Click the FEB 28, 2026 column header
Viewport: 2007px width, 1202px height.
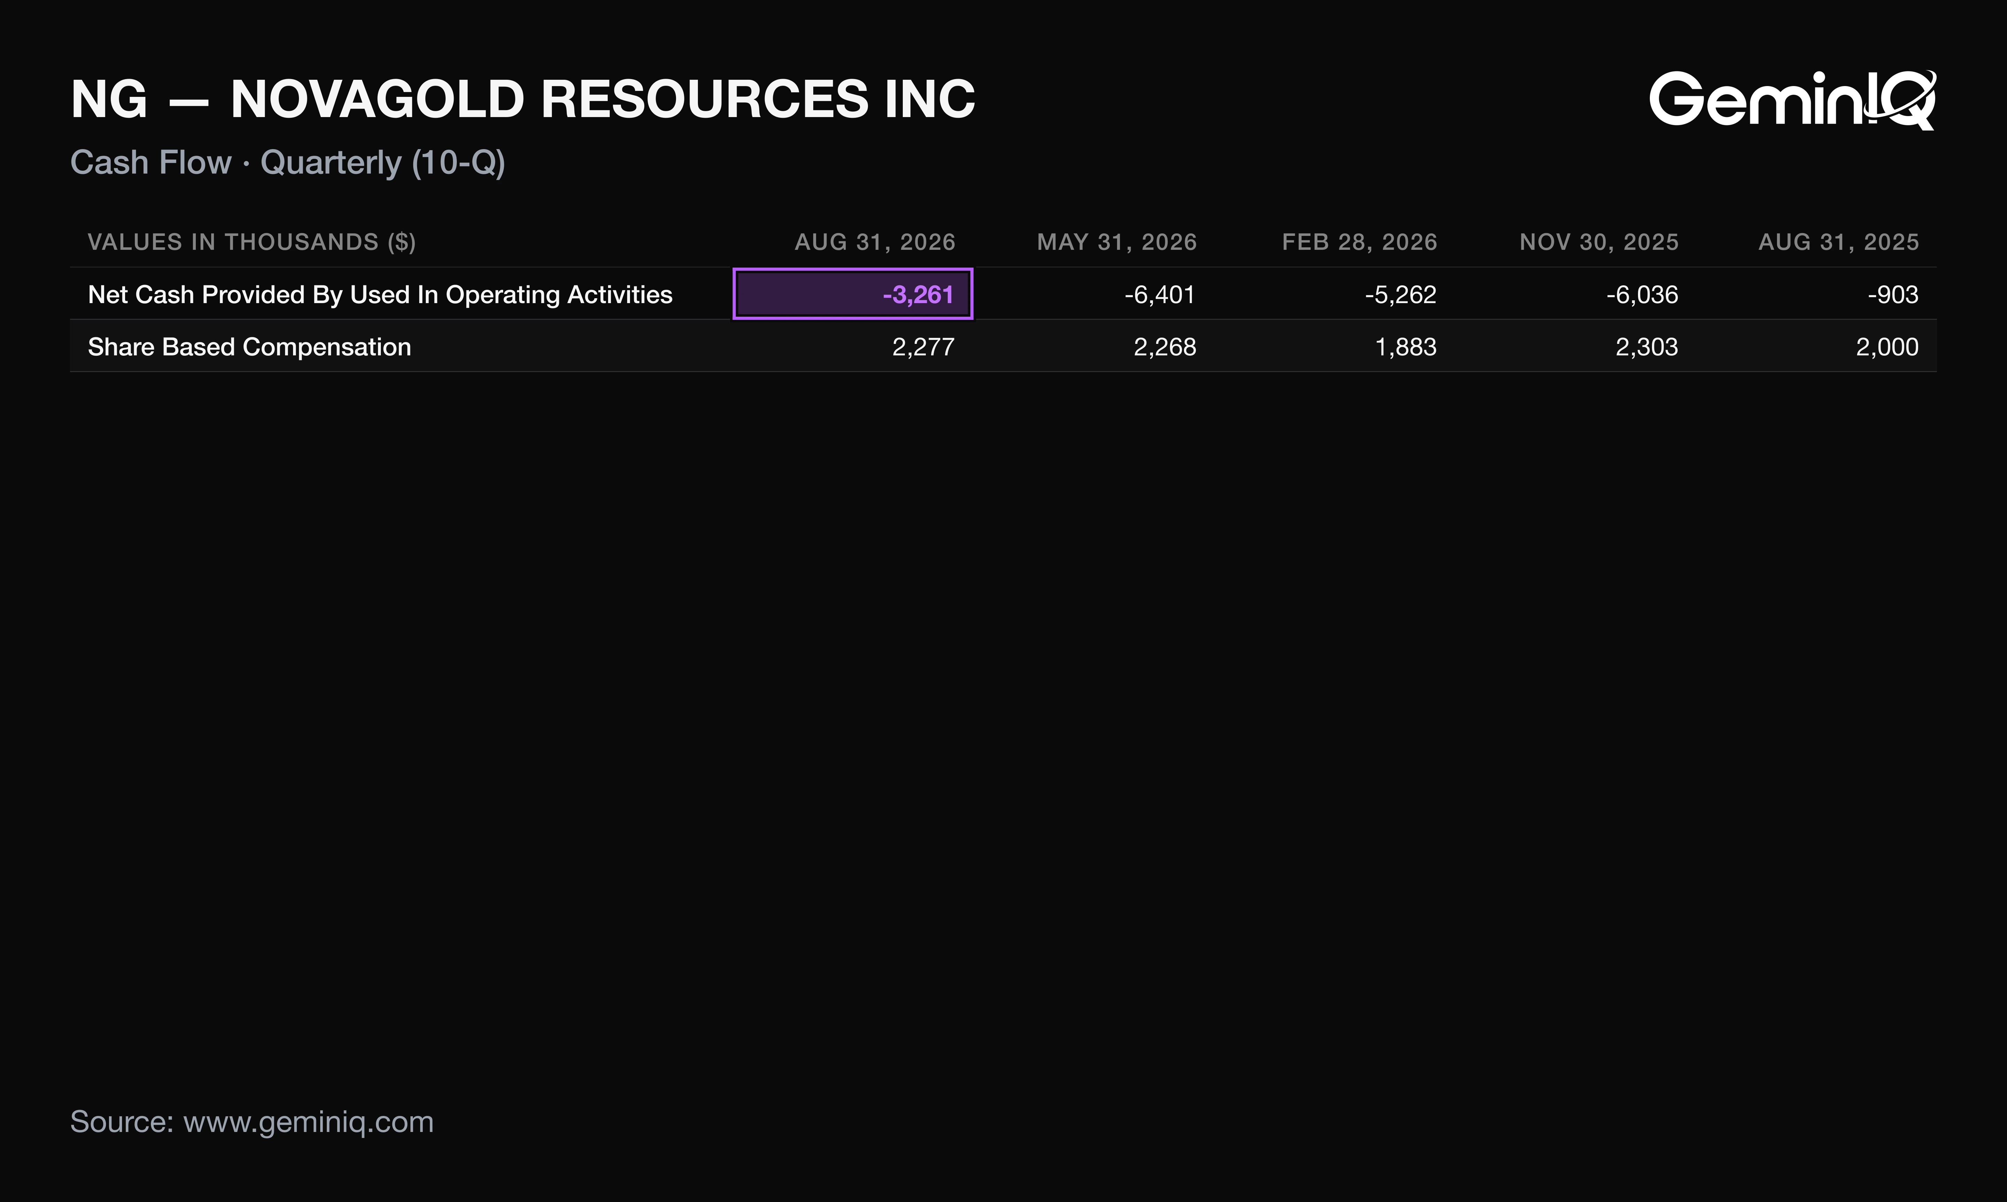[1360, 242]
